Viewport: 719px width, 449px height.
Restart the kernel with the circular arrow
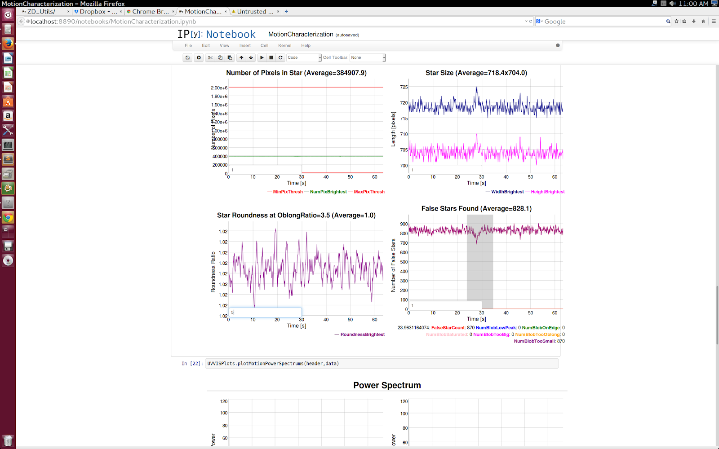[x=280, y=57]
